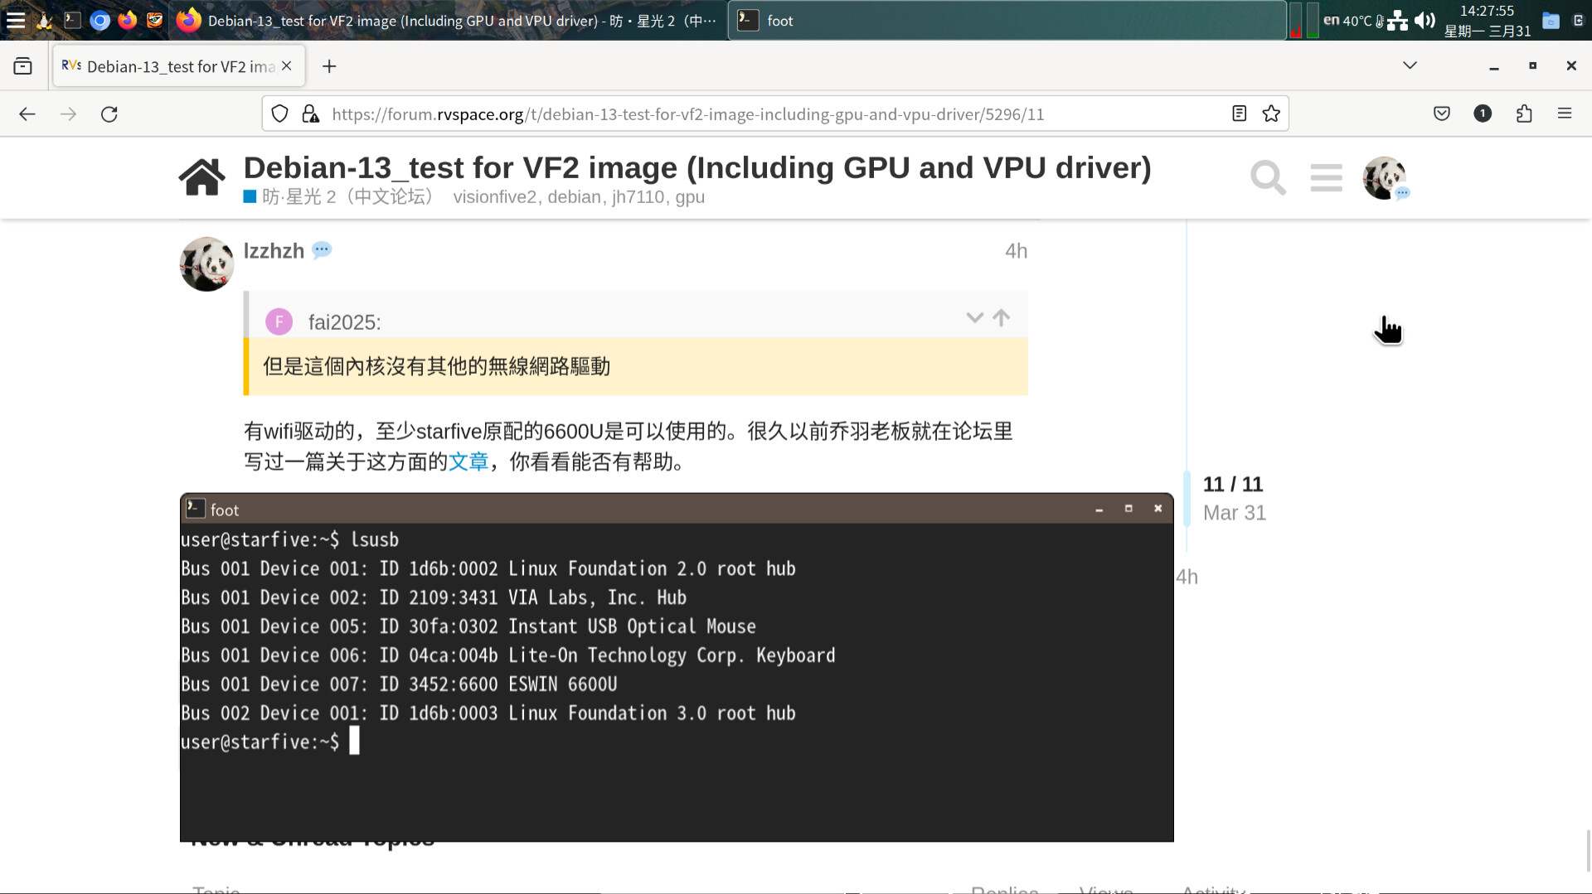Click lzzhzh's panda post avatar
1592x894 pixels.
[x=206, y=264]
